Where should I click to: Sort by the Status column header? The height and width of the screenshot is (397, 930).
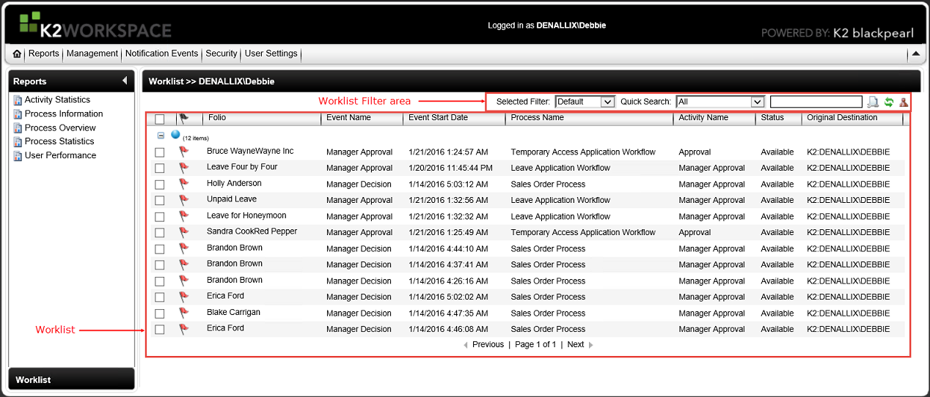tap(772, 117)
